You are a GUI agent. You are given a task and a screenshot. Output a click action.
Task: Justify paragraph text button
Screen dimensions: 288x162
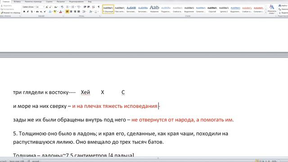(79, 12)
